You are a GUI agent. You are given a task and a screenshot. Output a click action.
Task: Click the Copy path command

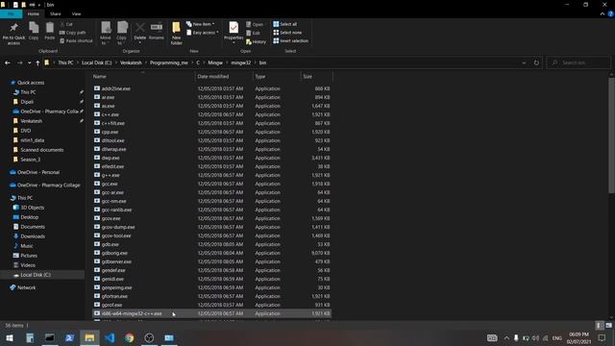coord(73,33)
